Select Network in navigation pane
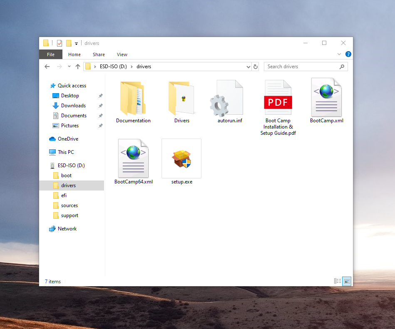Screen dimensions: 395x329 click(x=67, y=229)
